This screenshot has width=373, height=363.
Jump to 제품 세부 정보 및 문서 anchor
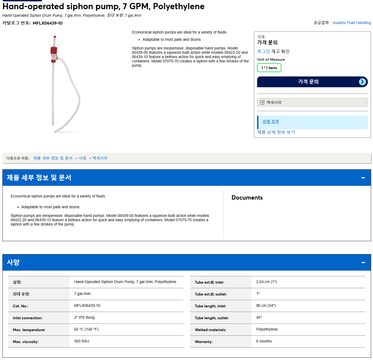pos(53,158)
